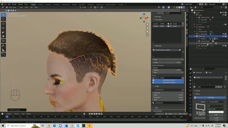Viewport: 228px width, 128px height.
Task: Adjust the Density slider
Action: pos(167,70)
